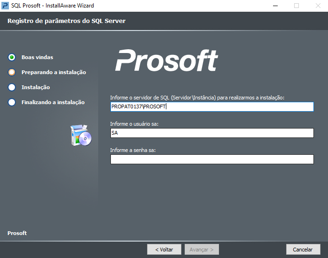The image size is (328, 258).
Task: Cancel the installation with Cancelar
Action: click(x=303, y=250)
